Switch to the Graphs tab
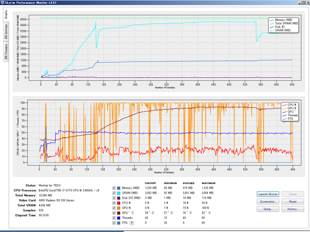This screenshot has height=232, width=310. point(6,15)
